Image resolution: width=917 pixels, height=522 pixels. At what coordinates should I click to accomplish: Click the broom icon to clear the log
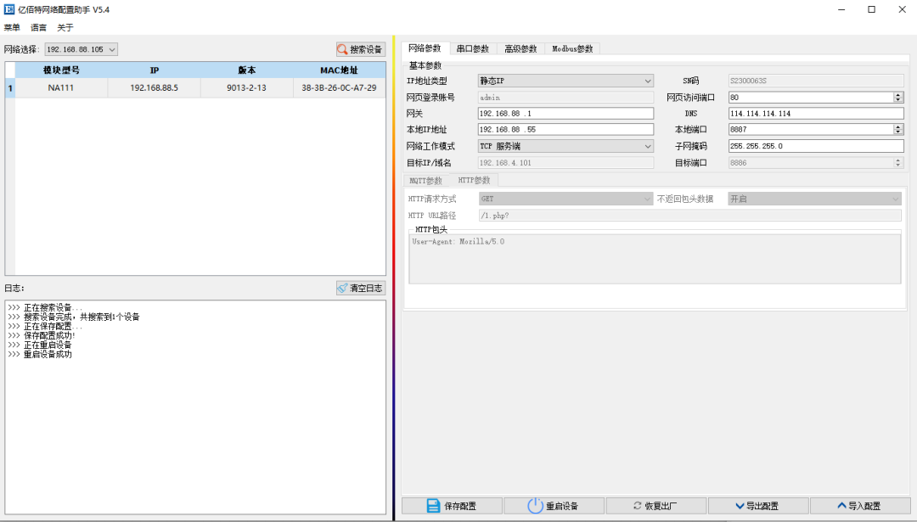coord(344,288)
